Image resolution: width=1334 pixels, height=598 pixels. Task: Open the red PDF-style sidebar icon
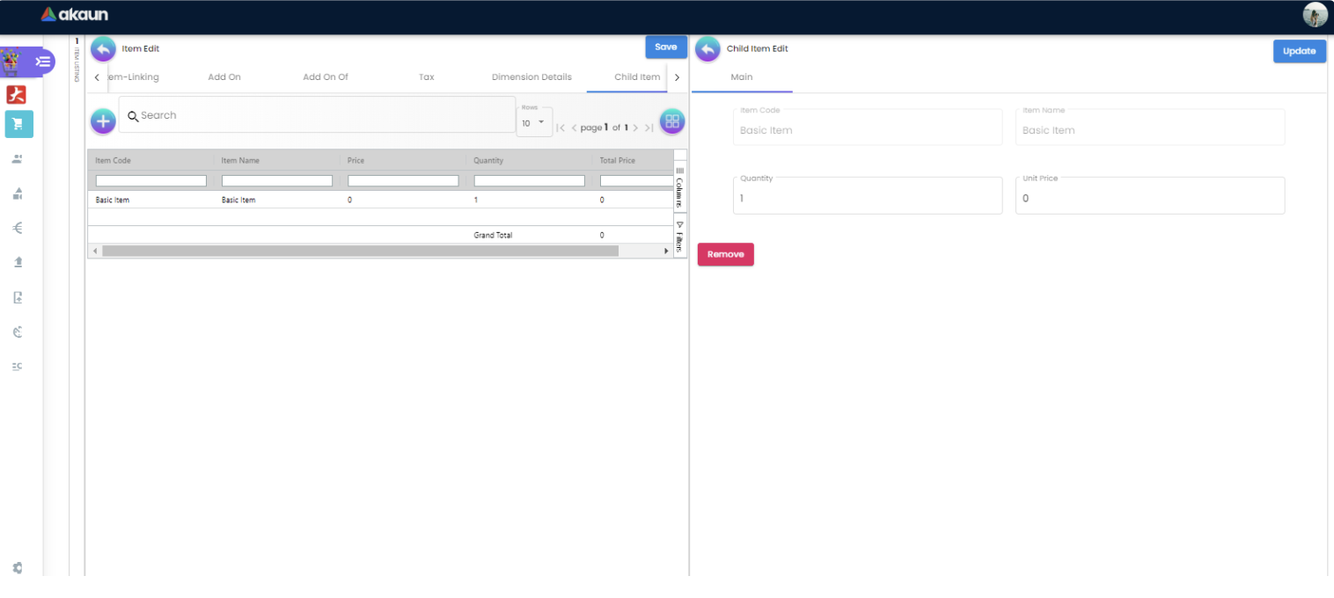coord(16,94)
